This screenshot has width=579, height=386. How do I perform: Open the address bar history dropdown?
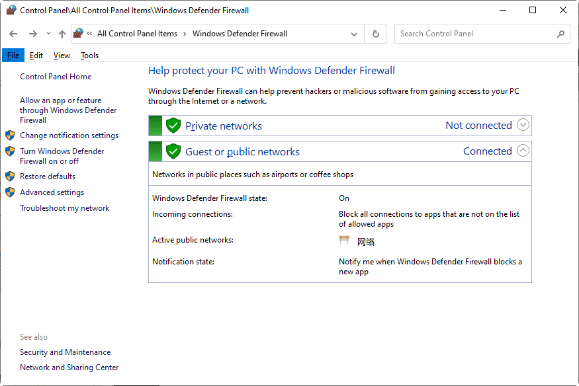pos(355,34)
